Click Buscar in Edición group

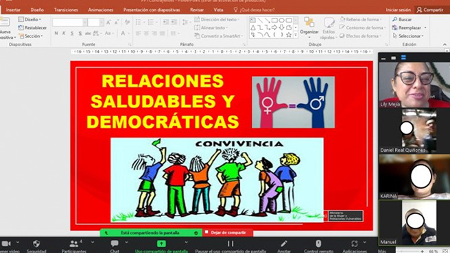pyautogui.click(x=402, y=19)
